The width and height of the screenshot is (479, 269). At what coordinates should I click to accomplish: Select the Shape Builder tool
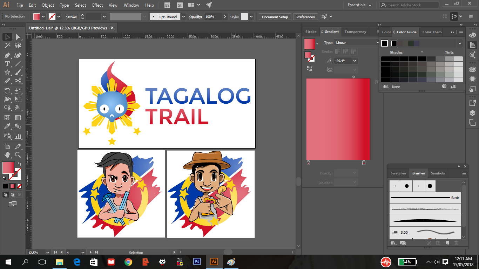tap(7, 108)
